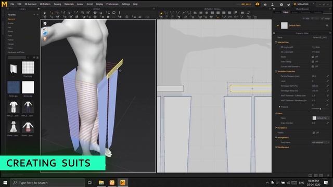Toggle the Seam Taping checkbox
Screen dimensions: 333x187
313,62
